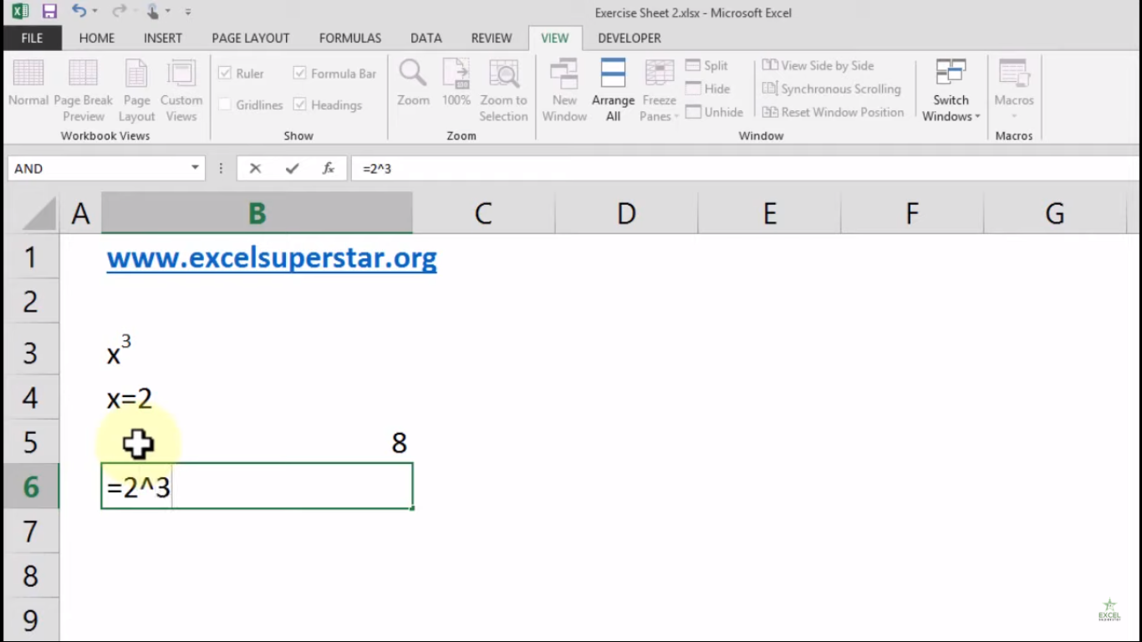1142x642 pixels.
Task: Select column F header
Action: point(912,214)
